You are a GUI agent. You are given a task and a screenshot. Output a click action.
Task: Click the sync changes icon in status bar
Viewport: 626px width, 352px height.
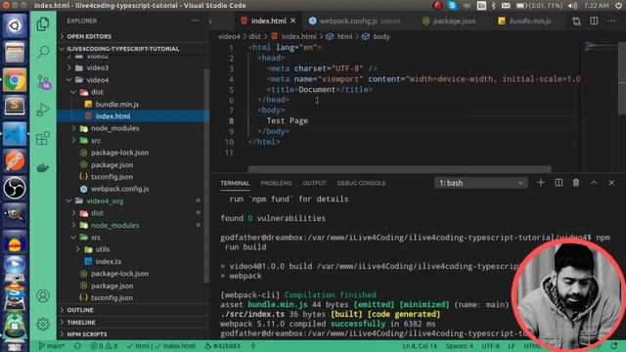point(77,346)
